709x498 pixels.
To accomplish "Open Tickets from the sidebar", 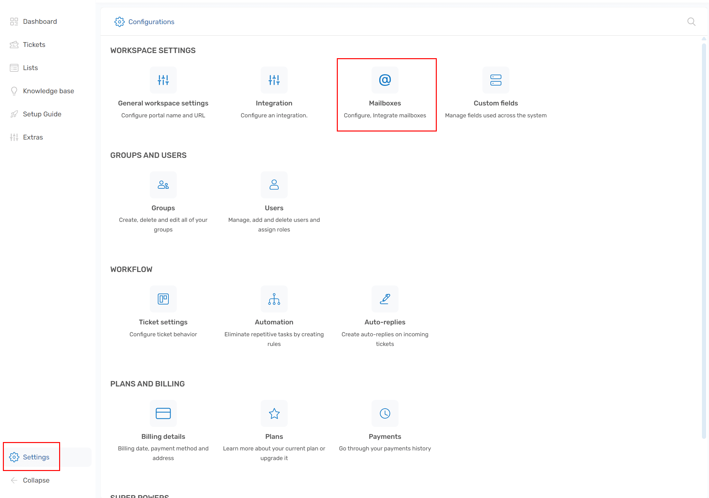I will coord(34,45).
